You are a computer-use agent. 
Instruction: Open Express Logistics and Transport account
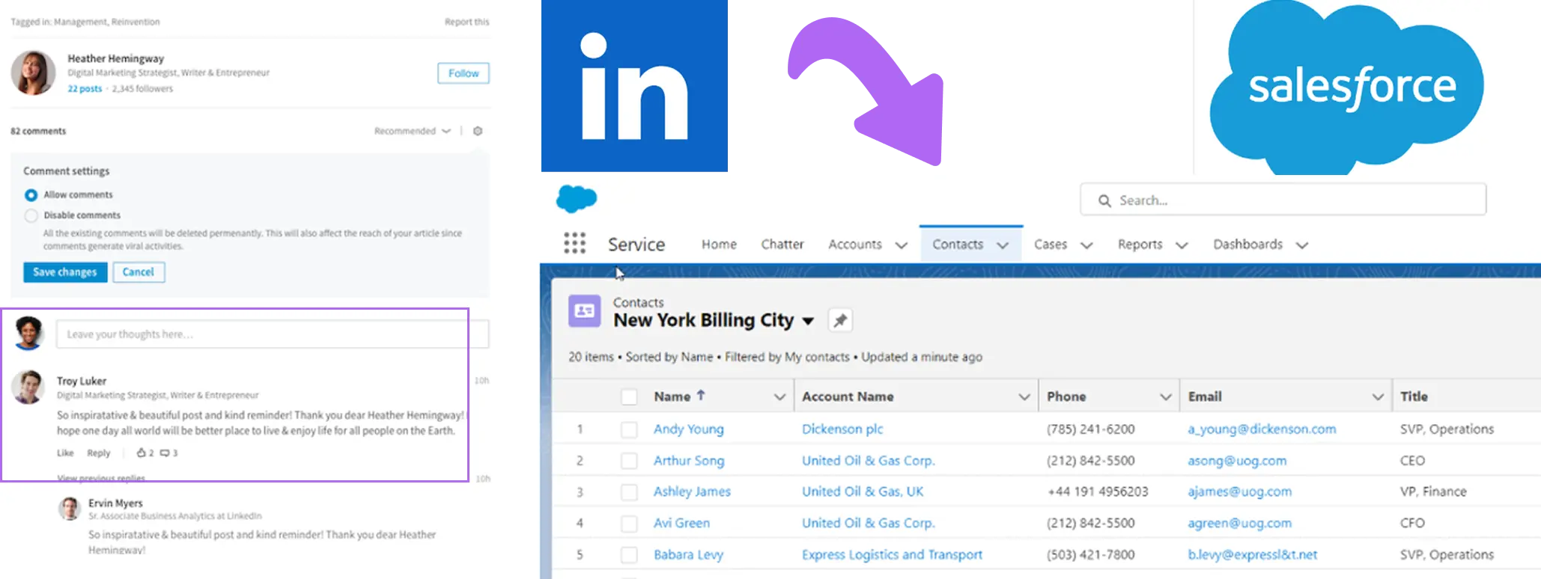[x=892, y=554]
